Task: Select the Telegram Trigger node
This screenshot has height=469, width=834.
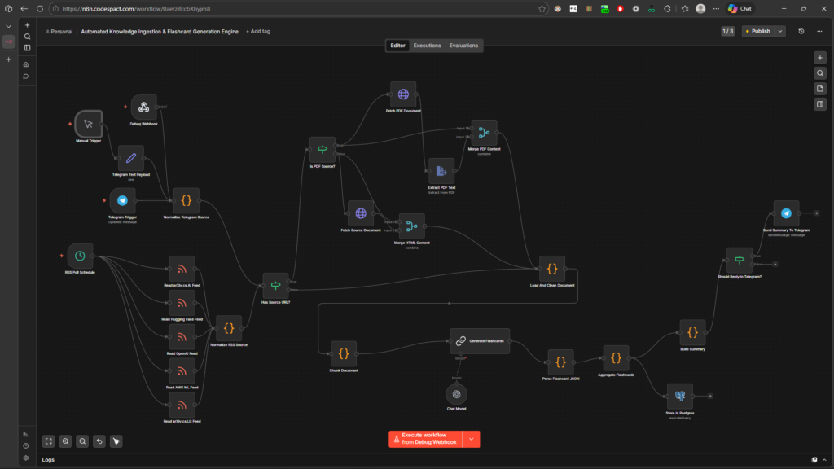Action: coord(122,200)
